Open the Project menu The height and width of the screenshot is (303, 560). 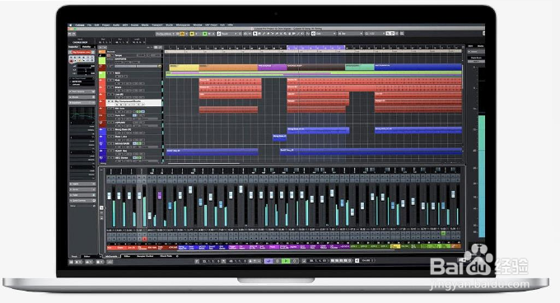coord(105,25)
